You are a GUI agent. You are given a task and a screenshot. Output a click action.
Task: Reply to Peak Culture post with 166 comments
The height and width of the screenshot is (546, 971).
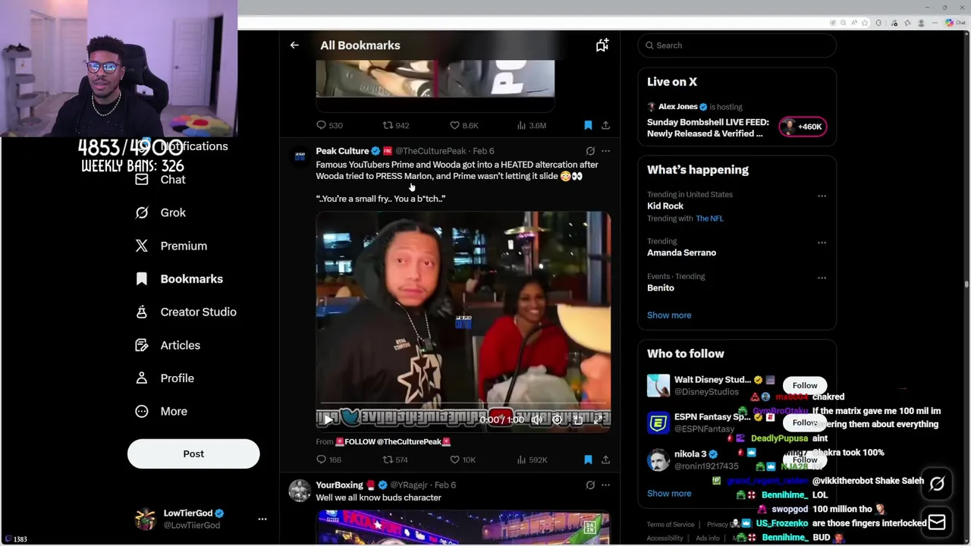[329, 460]
